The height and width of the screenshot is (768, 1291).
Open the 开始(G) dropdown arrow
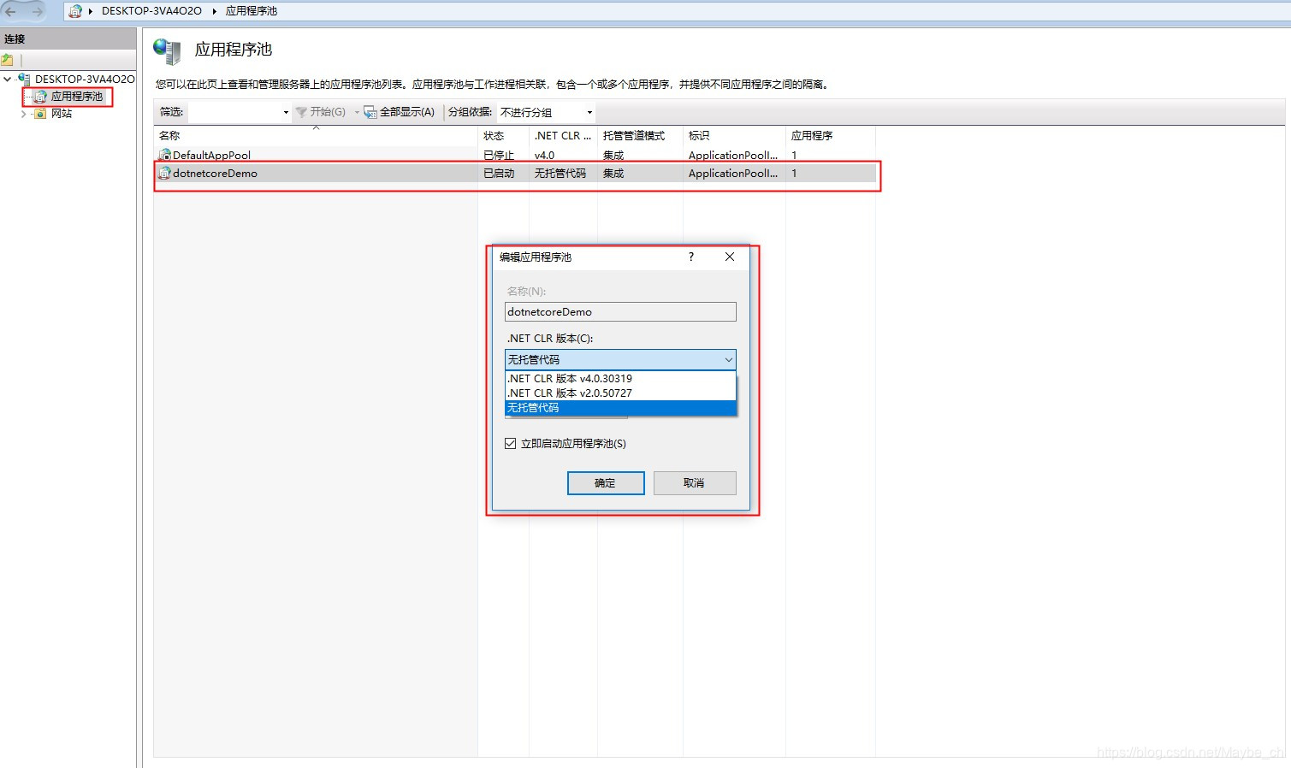[357, 112]
